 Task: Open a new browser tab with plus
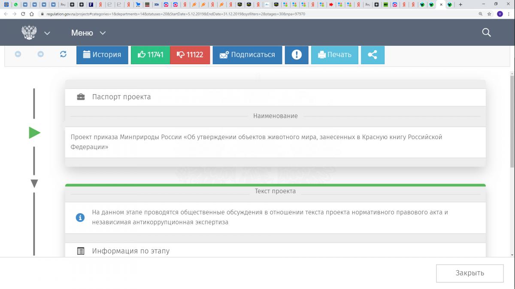click(x=460, y=4)
